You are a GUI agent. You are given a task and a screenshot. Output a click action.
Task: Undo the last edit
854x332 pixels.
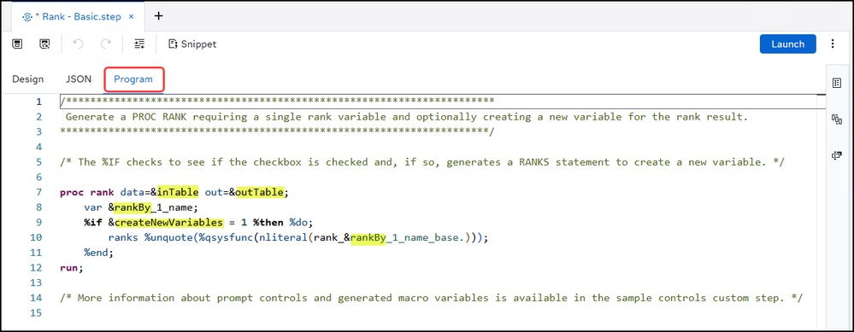78,44
